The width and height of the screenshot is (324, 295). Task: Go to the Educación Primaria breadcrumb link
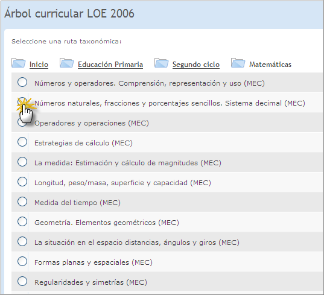(110, 65)
